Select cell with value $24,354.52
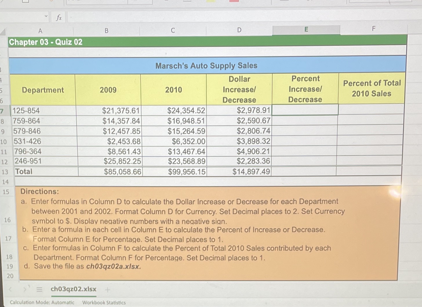The image size is (422, 307). coord(174,111)
